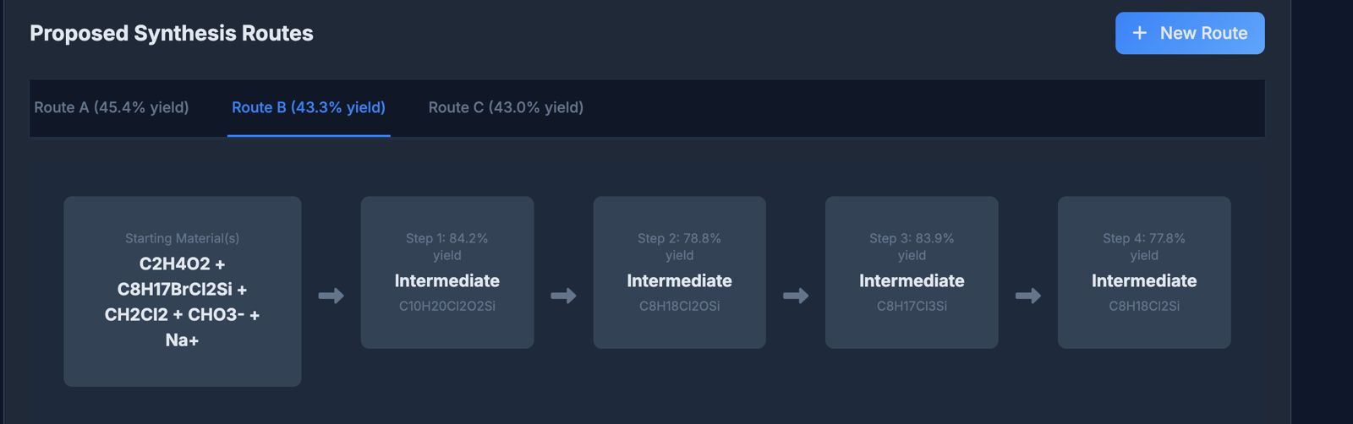Switch to the Route A (45.4% yield) tab
Viewport: 1353px width, 424px height.
click(x=112, y=107)
